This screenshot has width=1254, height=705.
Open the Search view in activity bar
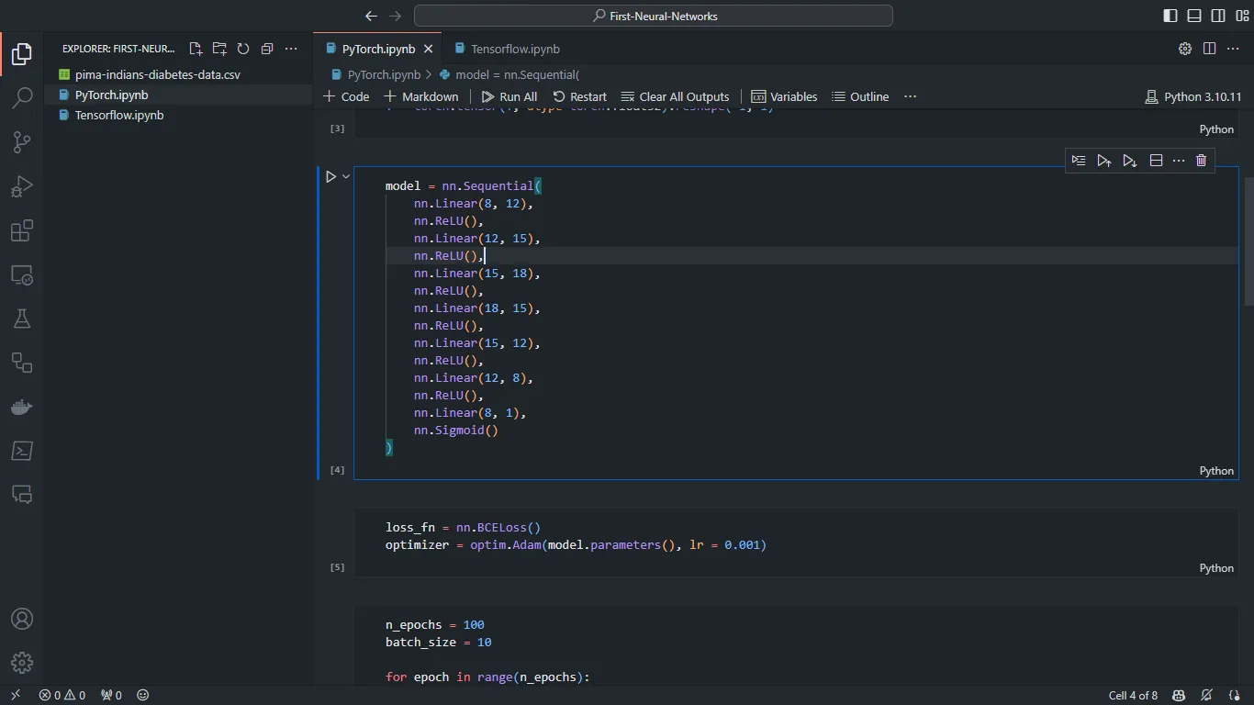pos(22,98)
